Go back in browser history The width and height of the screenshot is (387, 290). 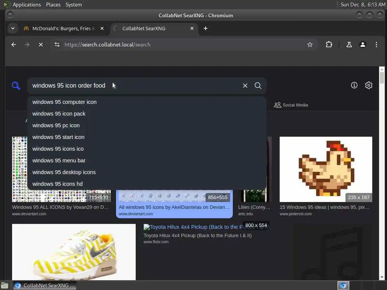tap(14, 45)
